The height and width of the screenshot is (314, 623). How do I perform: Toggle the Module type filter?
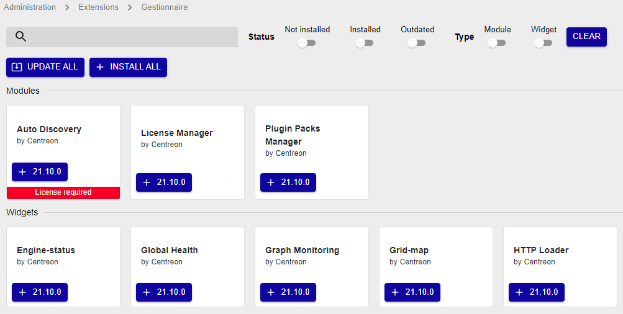(x=496, y=43)
